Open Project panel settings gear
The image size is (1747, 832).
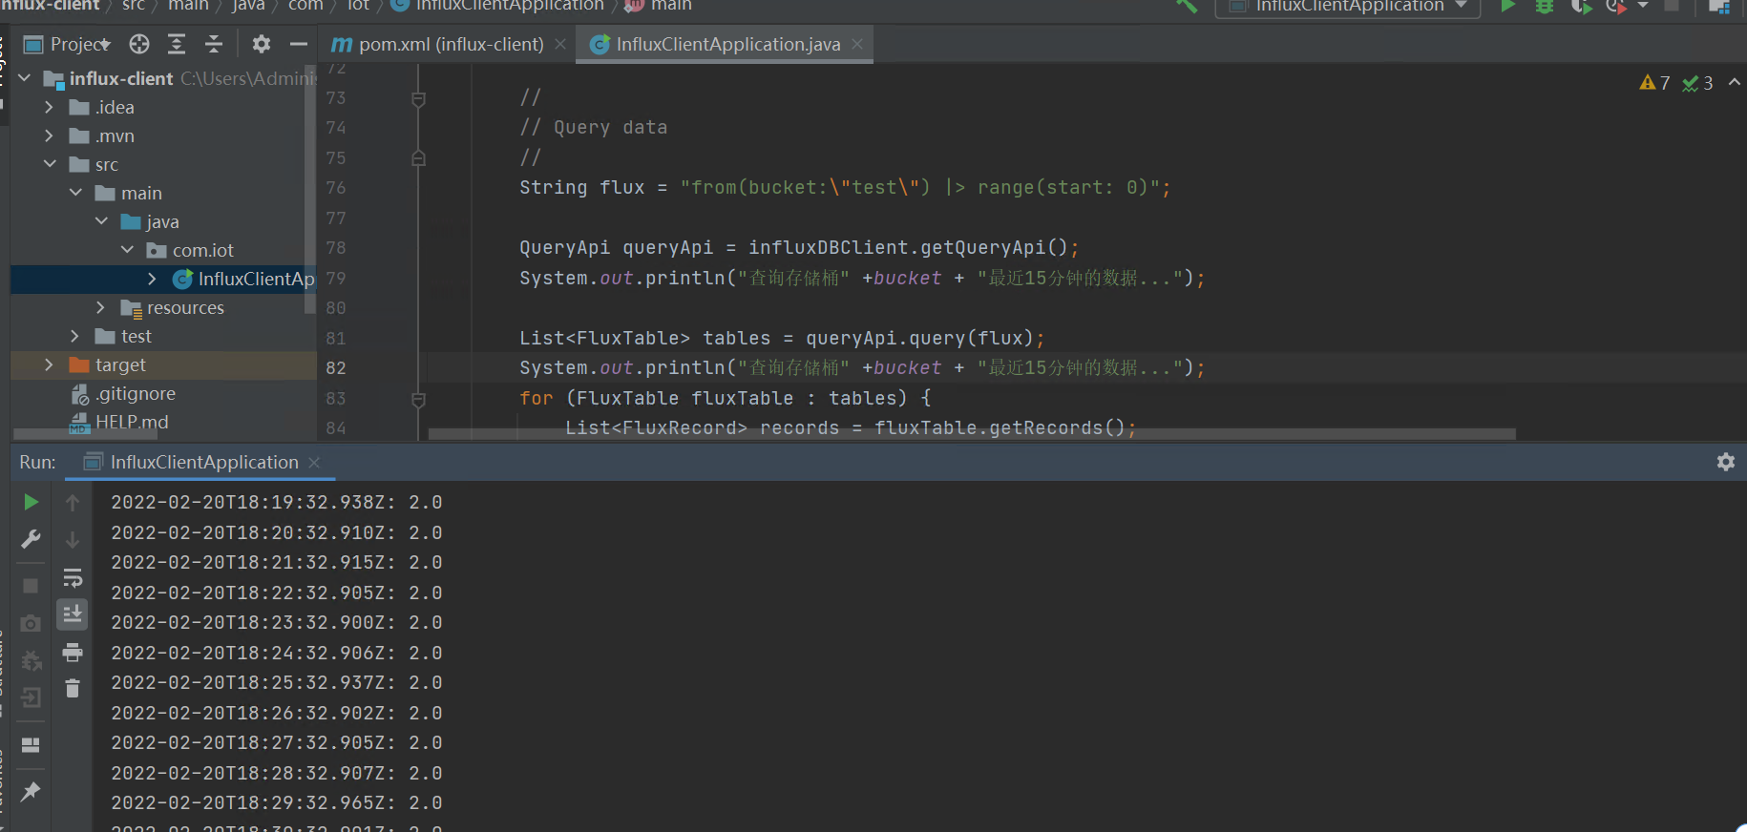click(x=262, y=44)
